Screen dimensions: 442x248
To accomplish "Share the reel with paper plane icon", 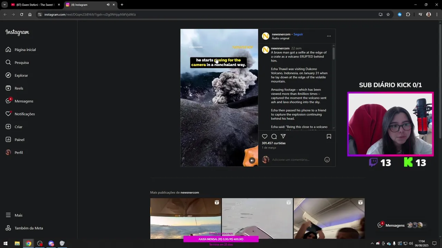I will 283,136.
